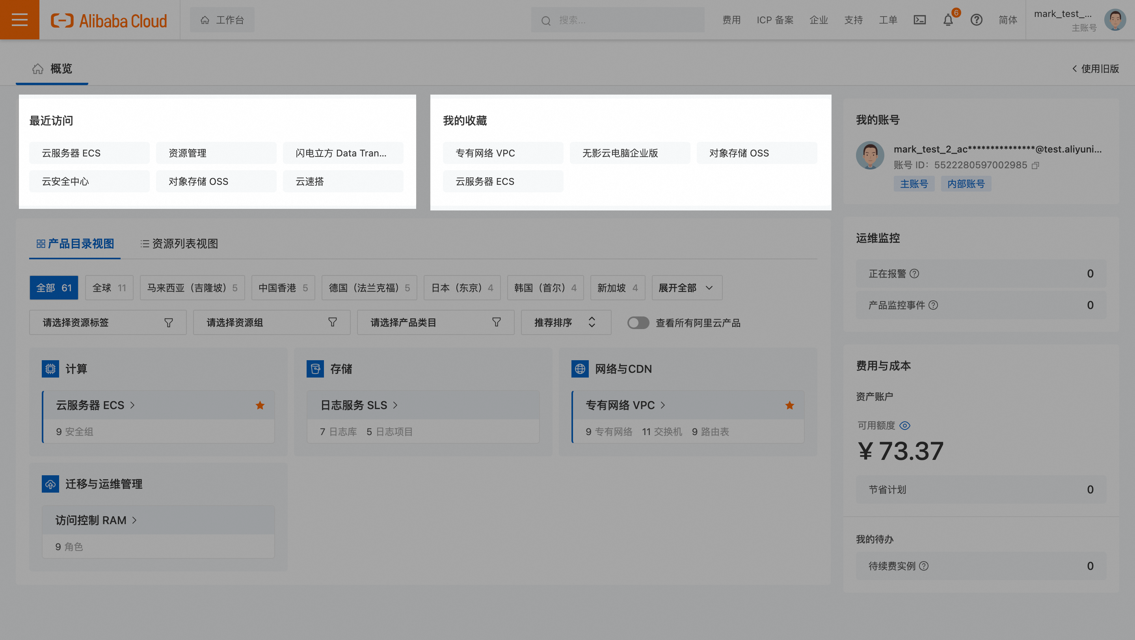Open the hamburger navigation menu

tap(19, 20)
